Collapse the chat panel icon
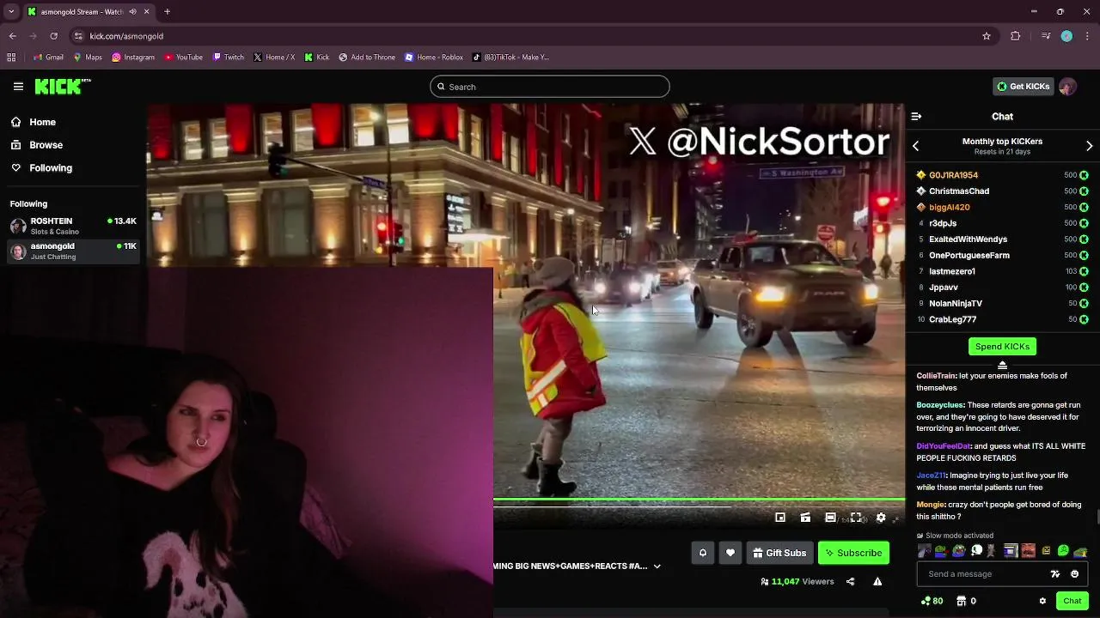The height and width of the screenshot is (618, 1100). [916, 116]
